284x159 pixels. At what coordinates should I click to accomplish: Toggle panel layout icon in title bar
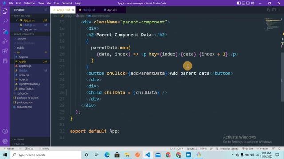coord(244,3)
